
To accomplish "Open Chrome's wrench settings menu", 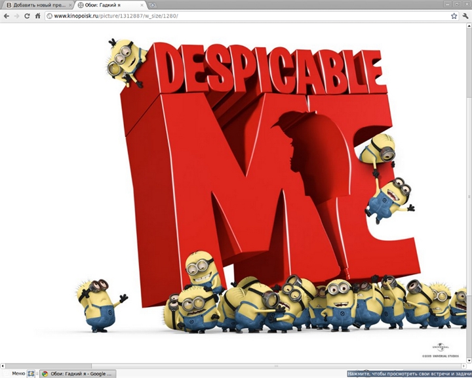I will pyautogui.click(x=465, y=16).
